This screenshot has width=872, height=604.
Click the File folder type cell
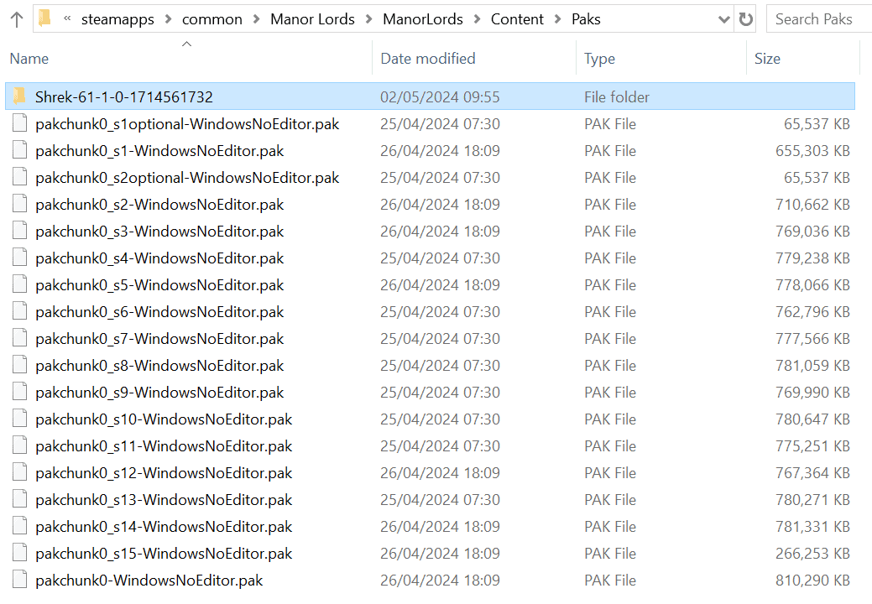[617, 97]
